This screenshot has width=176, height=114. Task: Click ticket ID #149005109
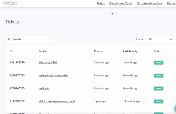pos(17,101)
